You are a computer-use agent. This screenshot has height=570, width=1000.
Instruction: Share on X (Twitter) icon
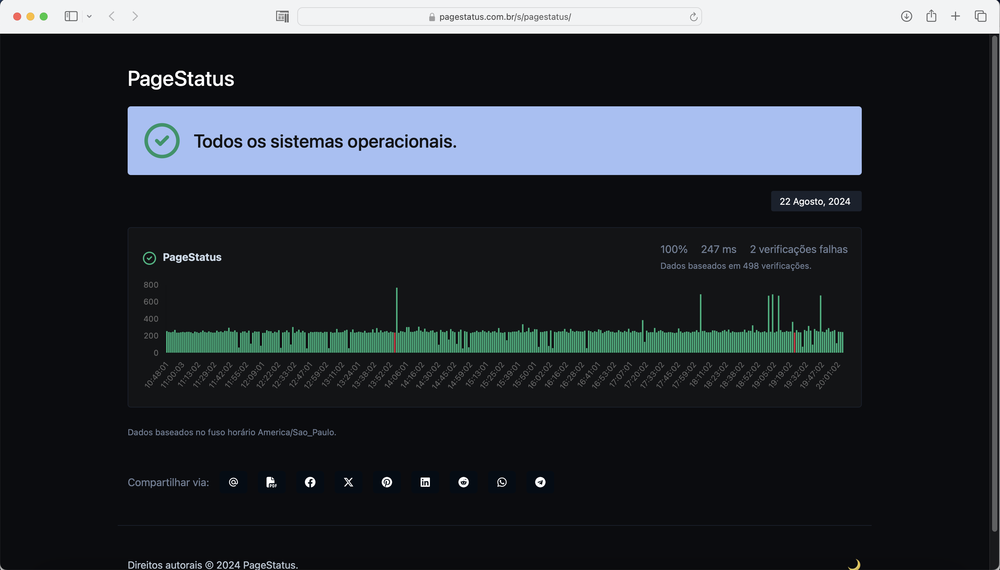click(x=348, y=482)
